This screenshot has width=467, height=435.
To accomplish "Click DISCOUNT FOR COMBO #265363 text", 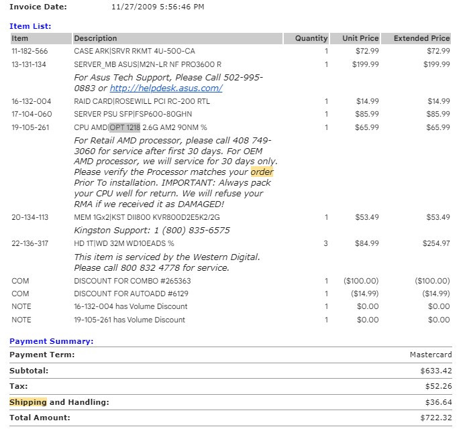I will (132, 281).
